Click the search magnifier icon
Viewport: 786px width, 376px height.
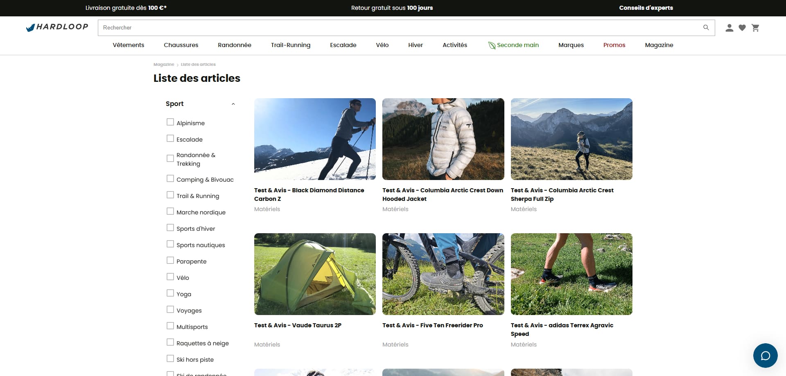706,27
